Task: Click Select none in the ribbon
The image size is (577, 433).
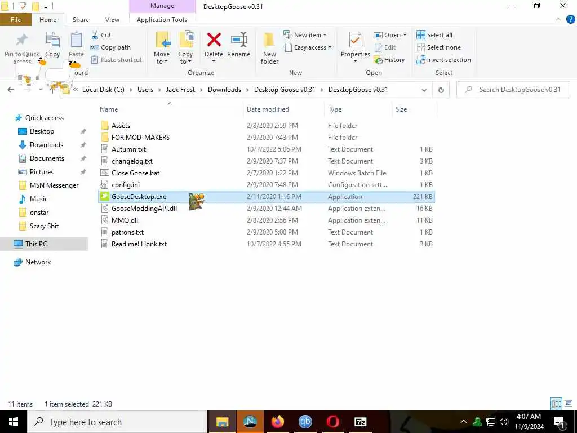Action: pyautogui.click(x=438, y=47)
